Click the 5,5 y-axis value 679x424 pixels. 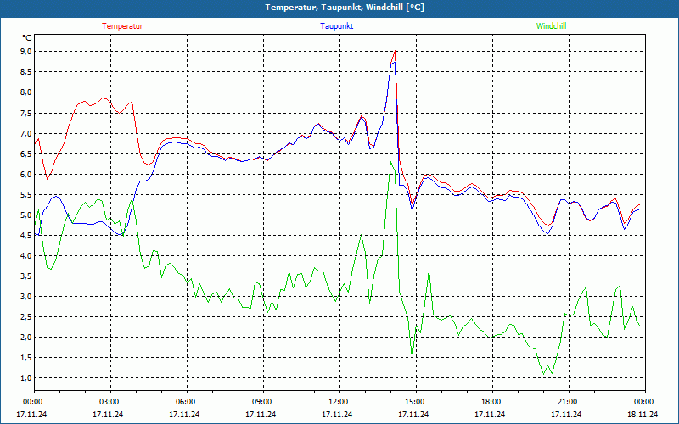(x=26, y=194)
